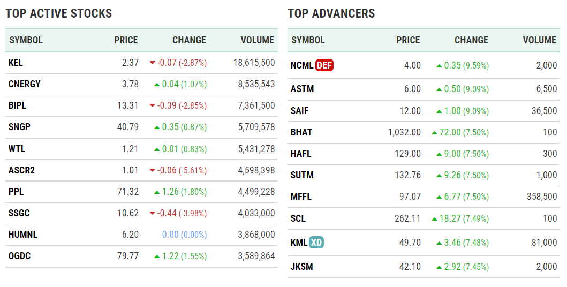The width and height of the screenshot is (567, 287).
Task: Click the red DEF badge beside NCML
Action: [324, 65]
